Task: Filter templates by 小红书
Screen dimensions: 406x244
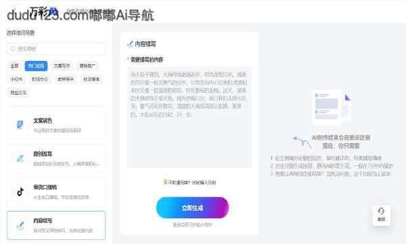Action: (16, 79)
